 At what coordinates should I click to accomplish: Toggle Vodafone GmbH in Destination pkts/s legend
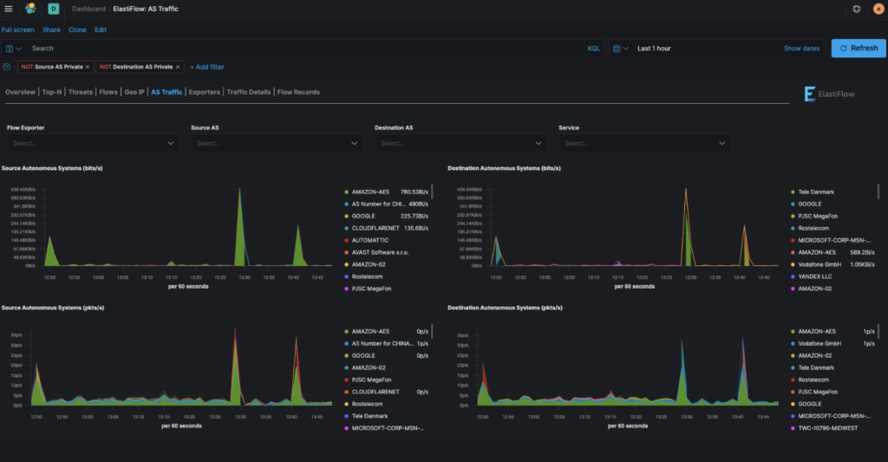click(819, 343)
